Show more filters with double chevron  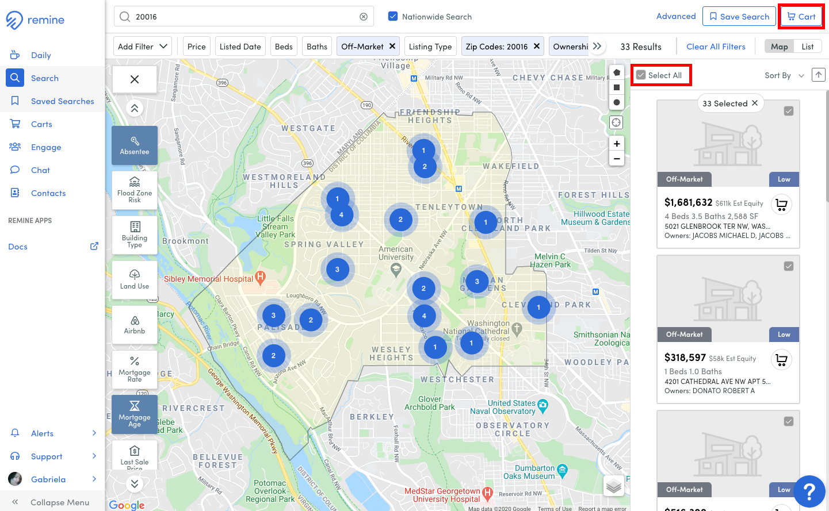tap(597, 46)
